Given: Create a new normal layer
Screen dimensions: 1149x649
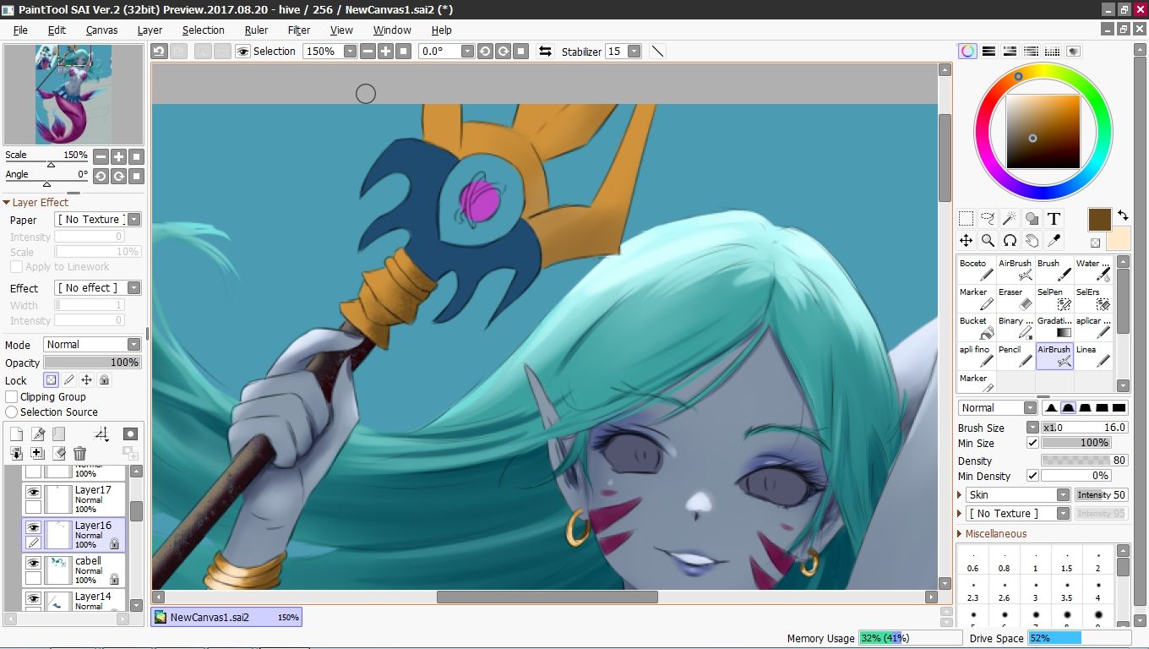Looking at the screenshot, I should pyautogui.click(x=16, y=434).
